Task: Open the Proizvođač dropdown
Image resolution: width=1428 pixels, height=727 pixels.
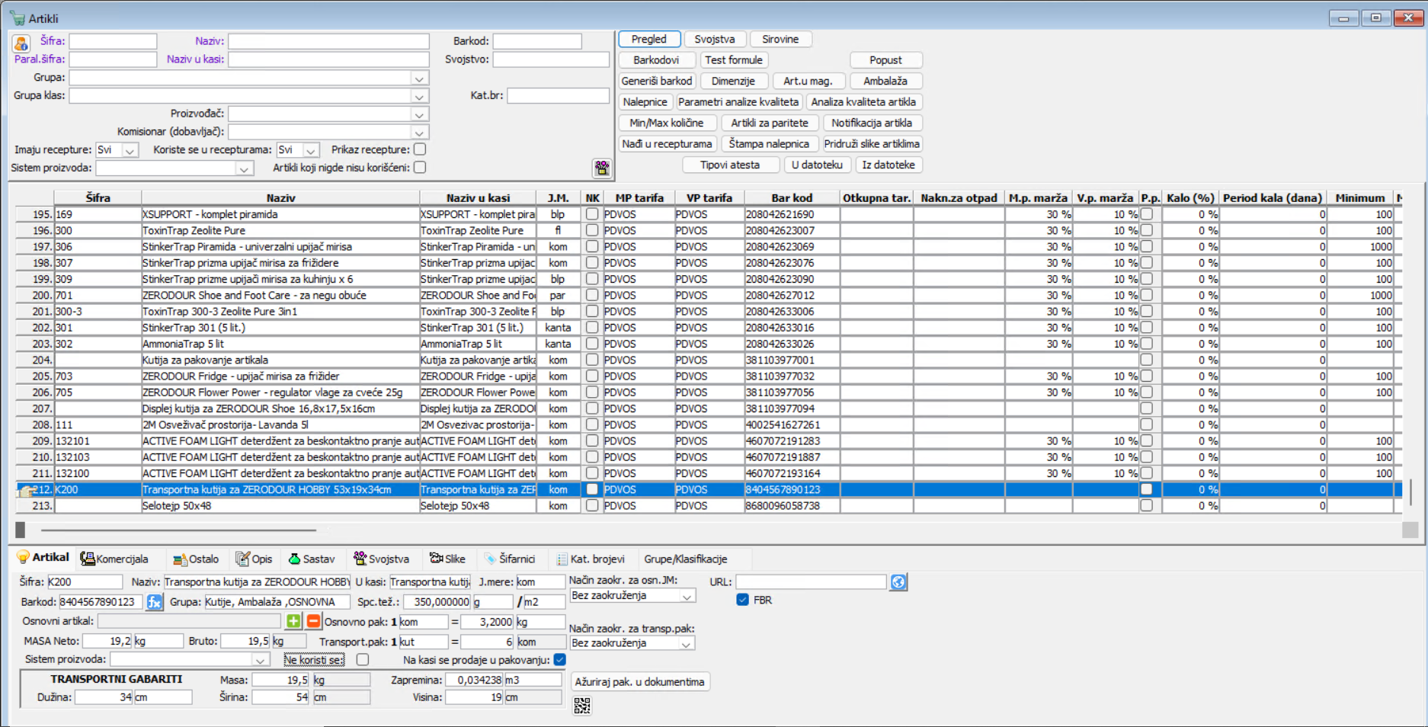Action: coord(419,114)
